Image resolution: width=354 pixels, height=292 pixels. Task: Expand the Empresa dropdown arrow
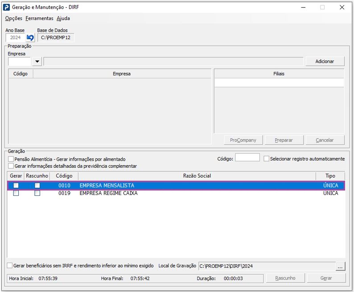pos(37,61)
